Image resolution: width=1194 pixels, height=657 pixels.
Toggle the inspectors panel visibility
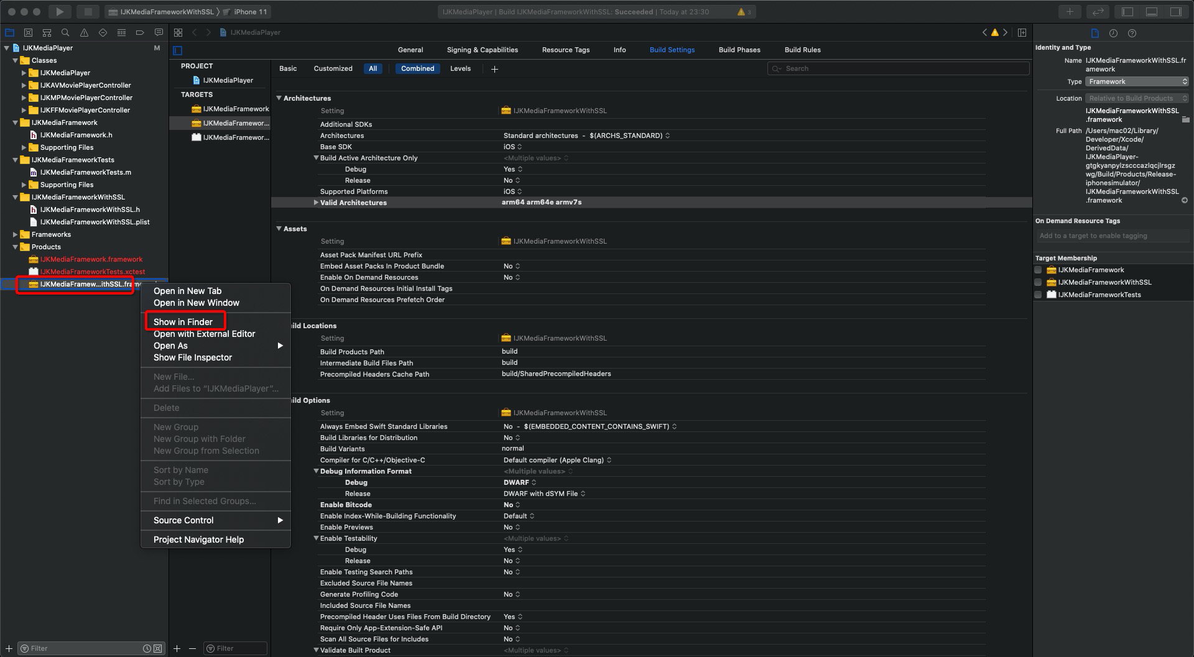coord(1176,12)
